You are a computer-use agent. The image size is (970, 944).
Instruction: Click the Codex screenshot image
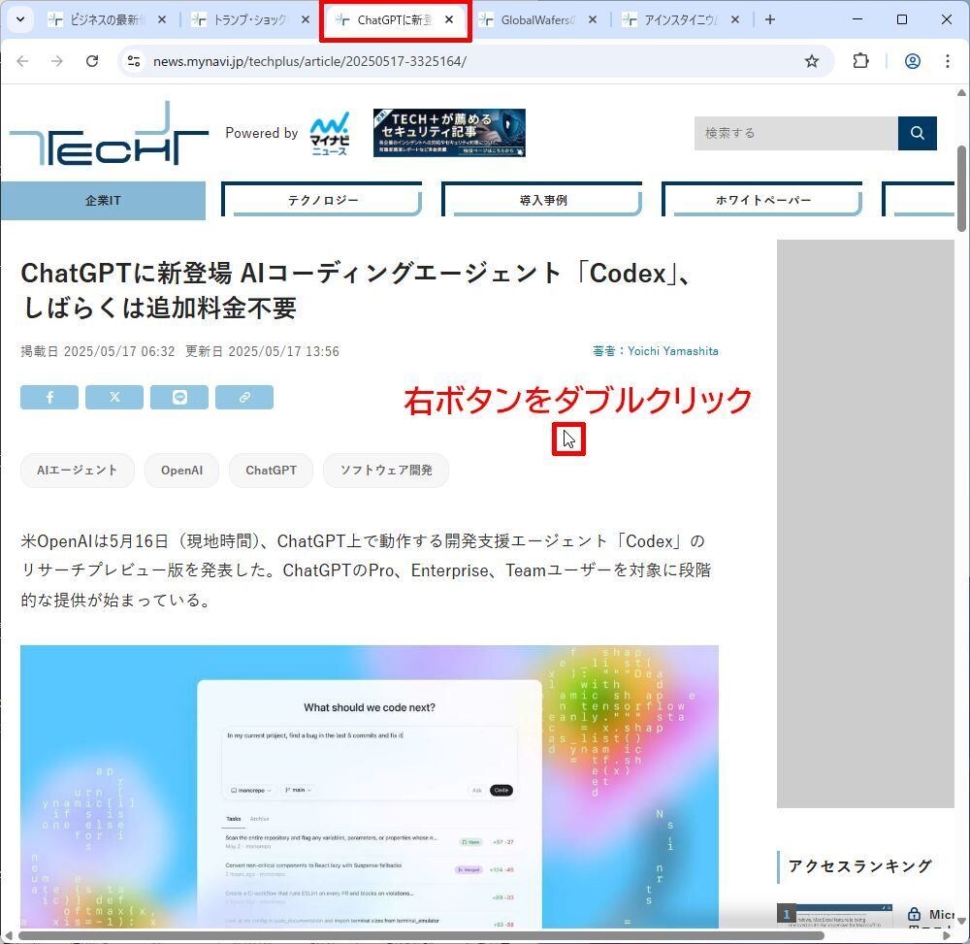click(370, 786)
